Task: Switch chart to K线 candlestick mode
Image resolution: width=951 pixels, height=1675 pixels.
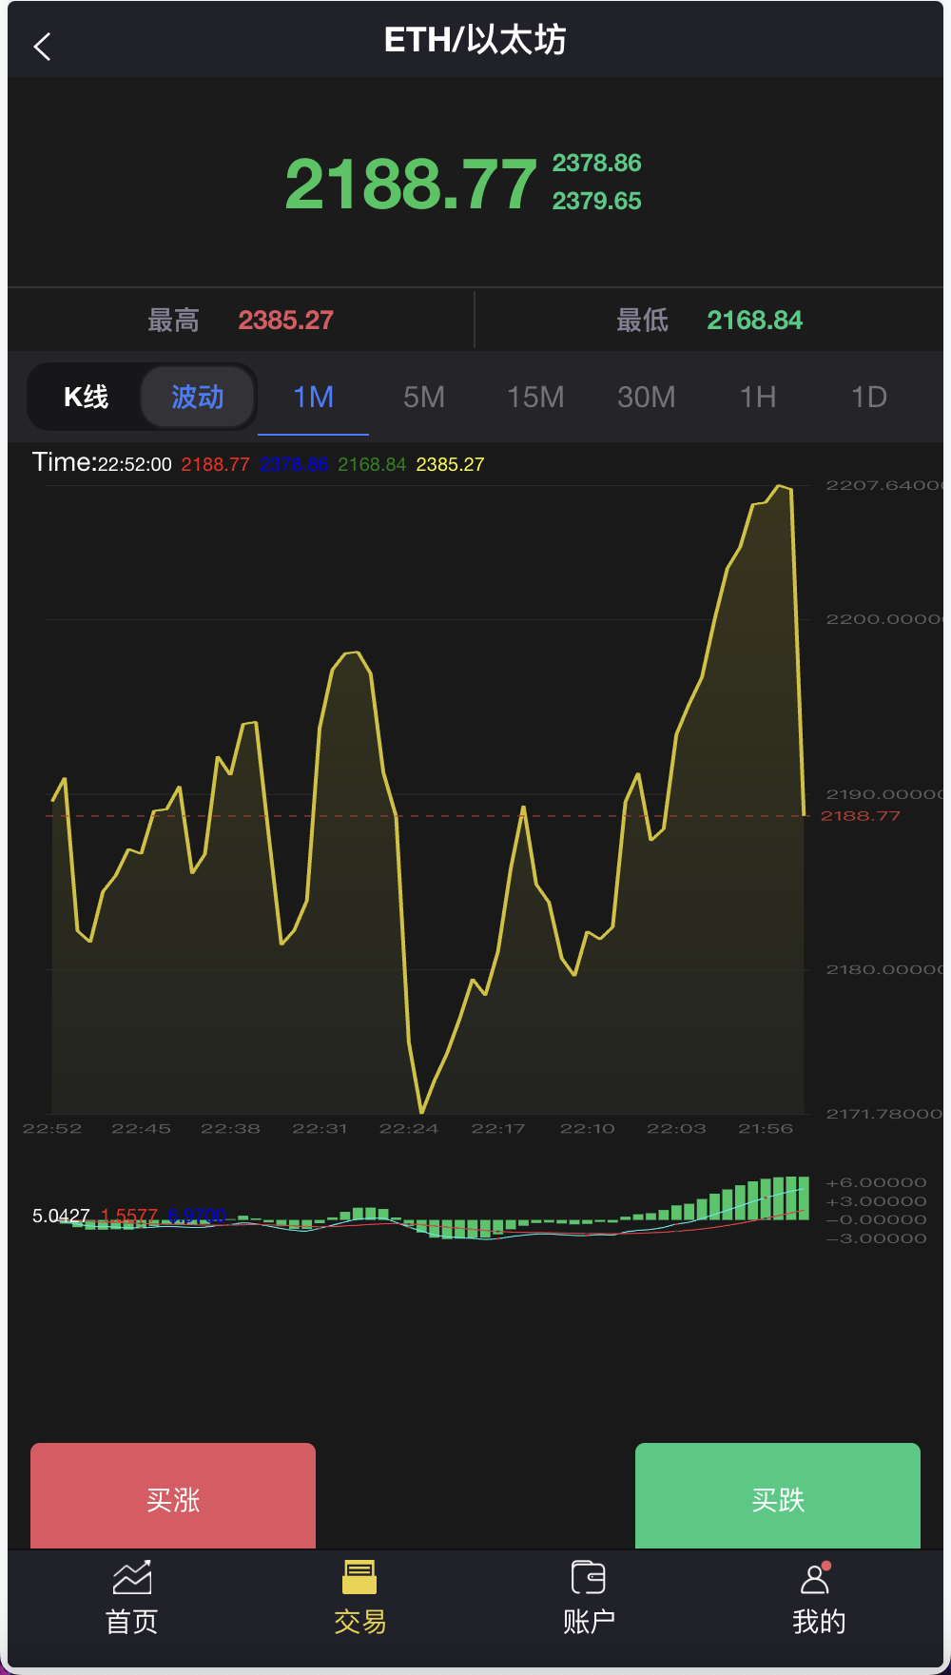Action: [86, 397]
